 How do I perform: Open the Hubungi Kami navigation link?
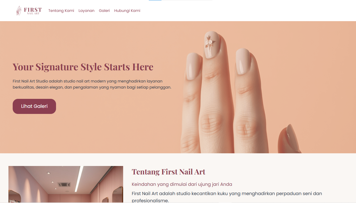127,11
